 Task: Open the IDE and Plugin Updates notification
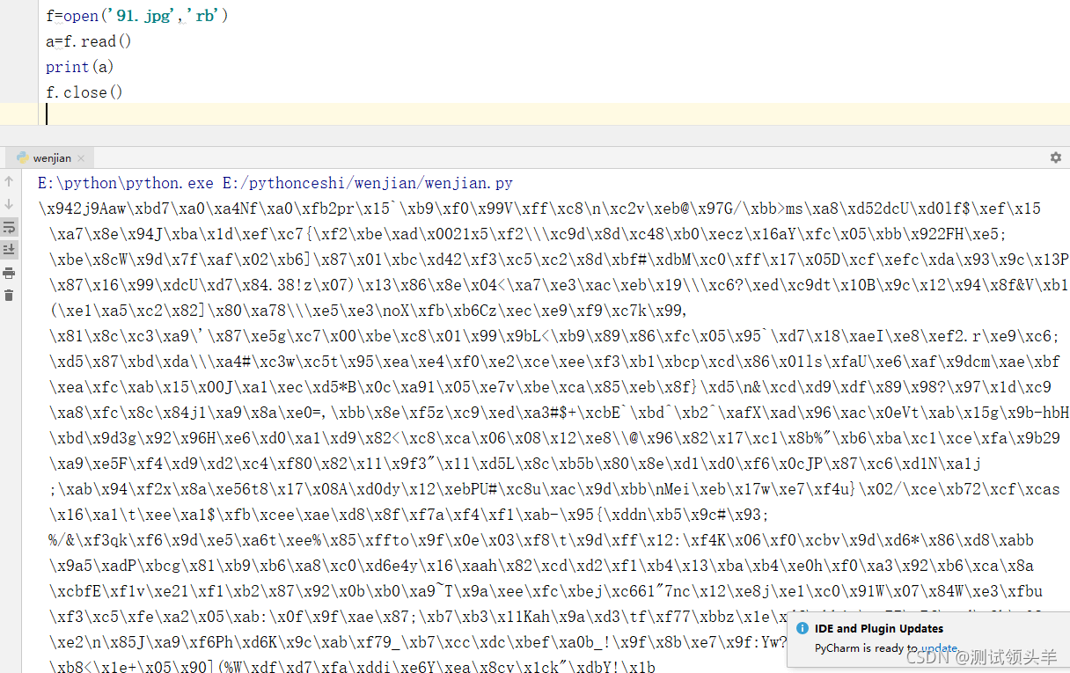878,629
